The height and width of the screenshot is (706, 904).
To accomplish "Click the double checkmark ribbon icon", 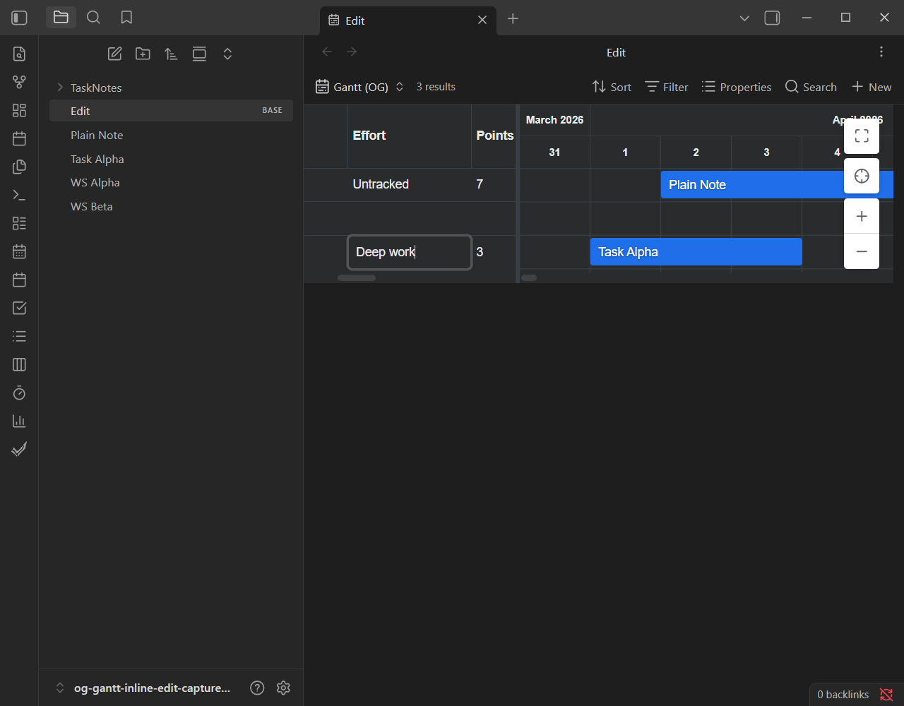I will pos(19,449).
